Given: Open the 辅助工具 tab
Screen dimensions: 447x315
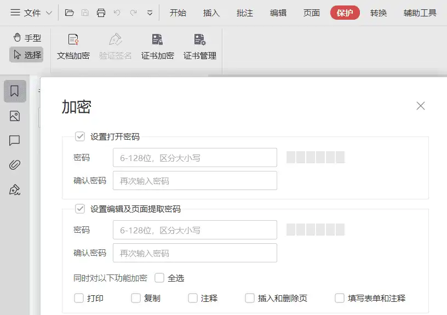Looking at the screenshot, I should pos(420,13).
